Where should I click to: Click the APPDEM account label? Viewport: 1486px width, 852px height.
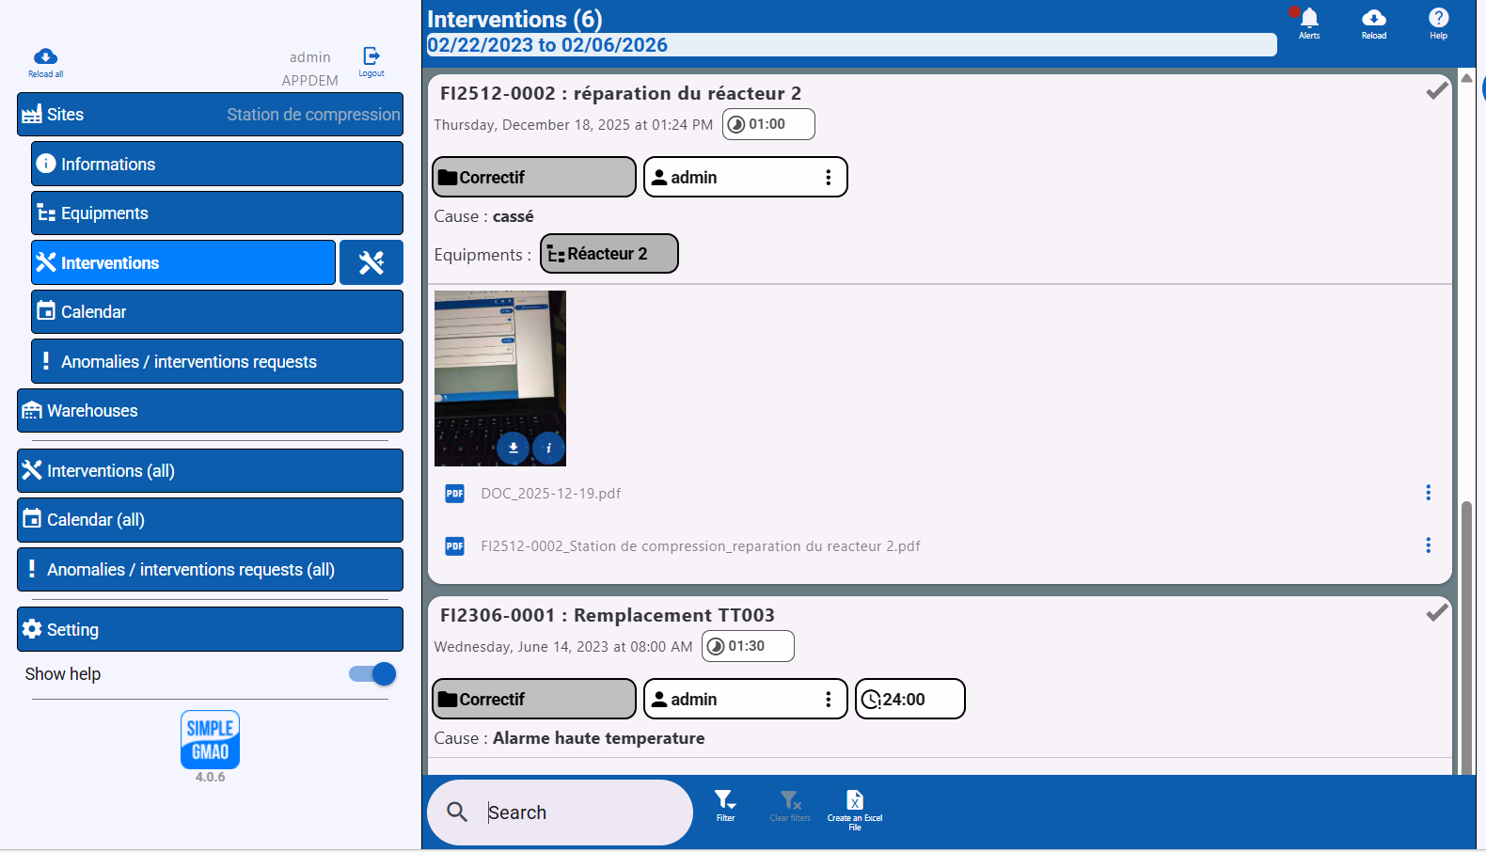[x=309, y=81]
